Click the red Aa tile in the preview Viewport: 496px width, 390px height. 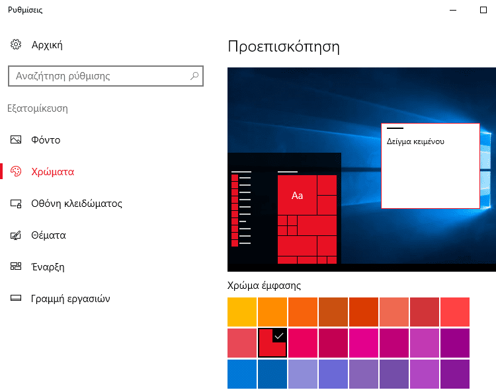[x=297, y=195]
